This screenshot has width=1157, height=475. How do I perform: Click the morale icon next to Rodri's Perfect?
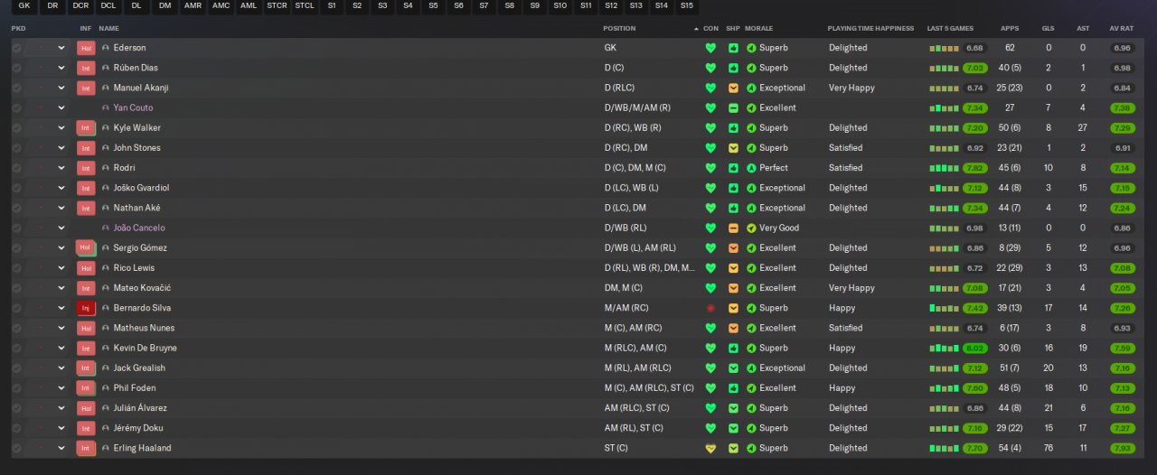[751, 168]
